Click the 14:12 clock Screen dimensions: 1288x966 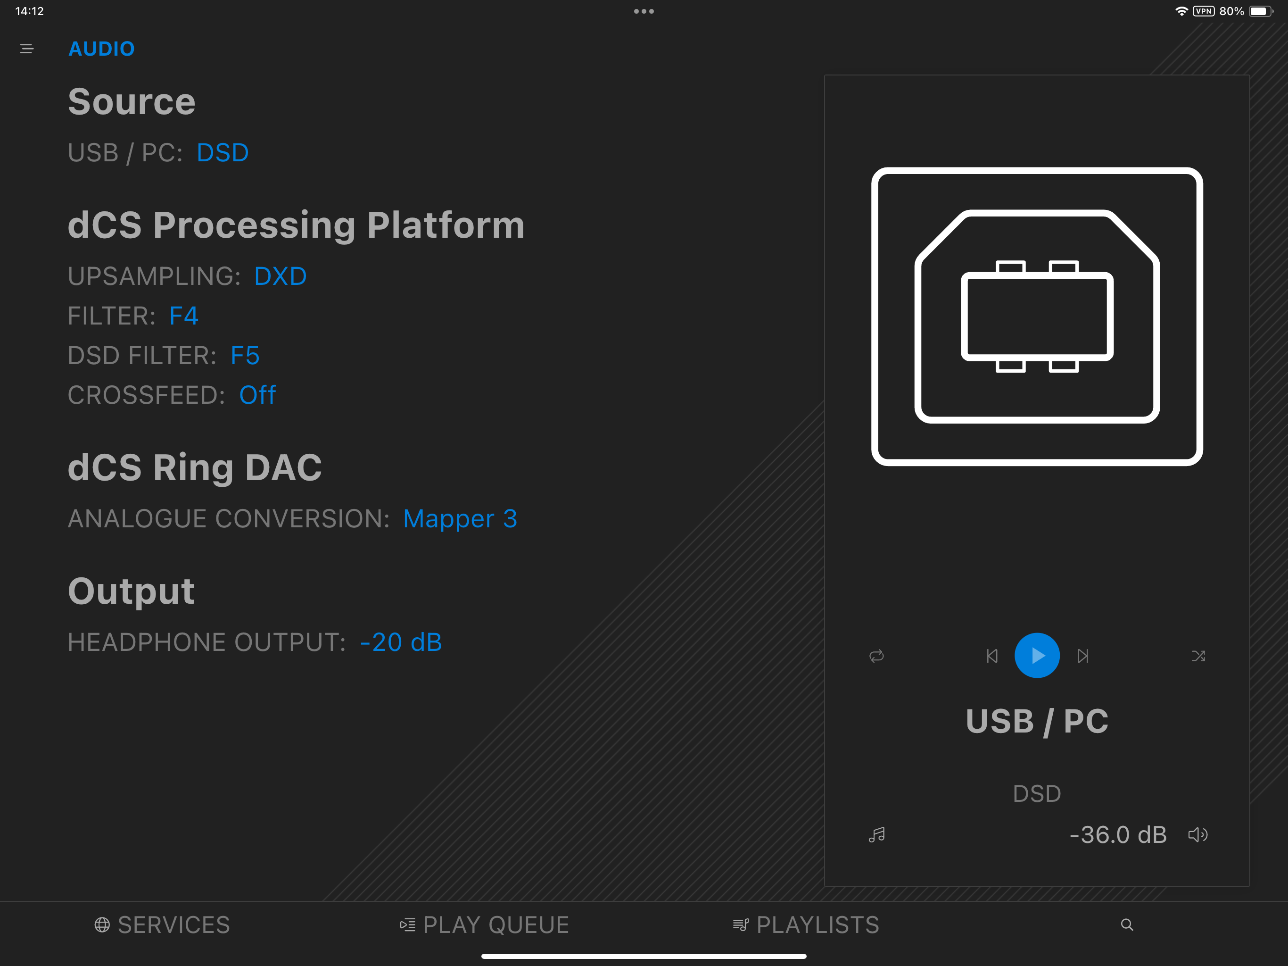(x=29, y=11)
